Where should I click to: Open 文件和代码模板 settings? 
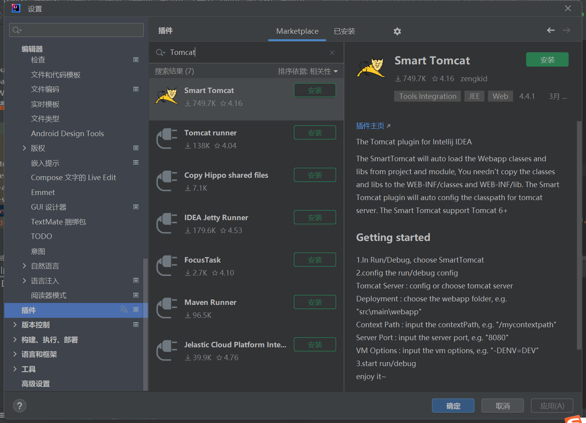pyautogui.click(x=56, y=75)
